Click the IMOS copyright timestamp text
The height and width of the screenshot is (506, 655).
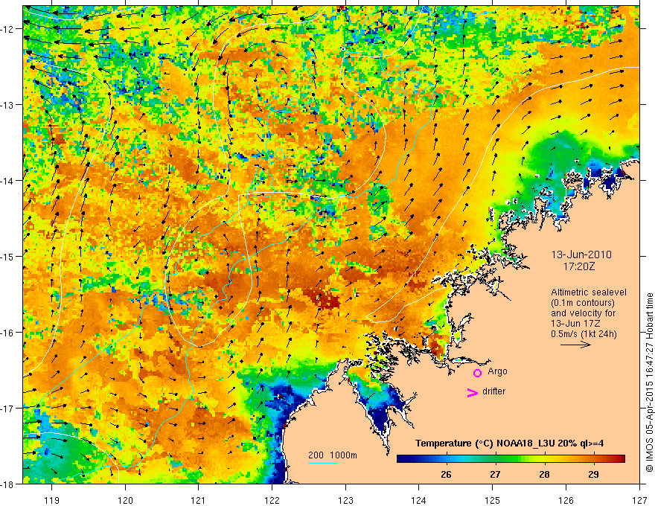click(x=649, y=383)
